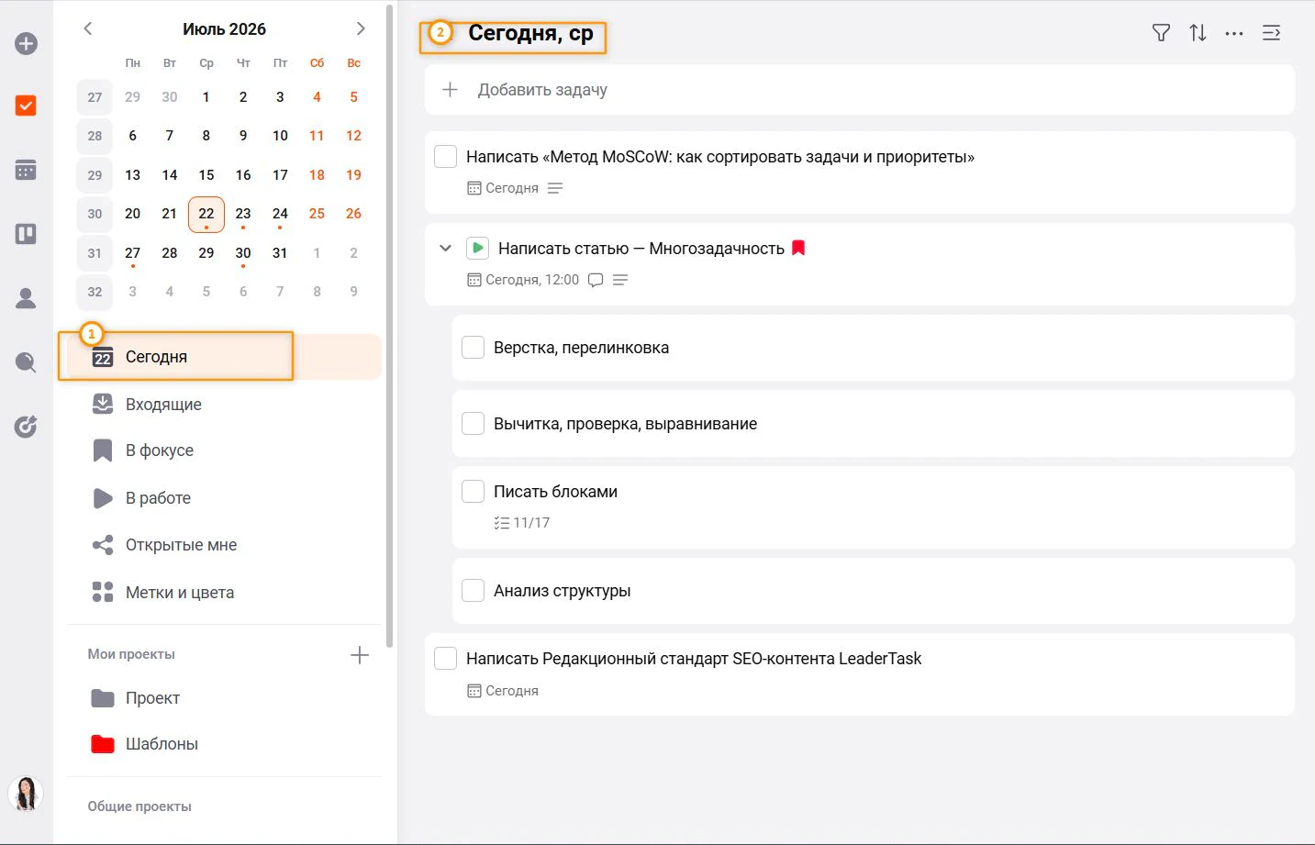Select week number 31 in calendar
The height and width of the screenshot is (845, 1315).
(x=95, y=253)
